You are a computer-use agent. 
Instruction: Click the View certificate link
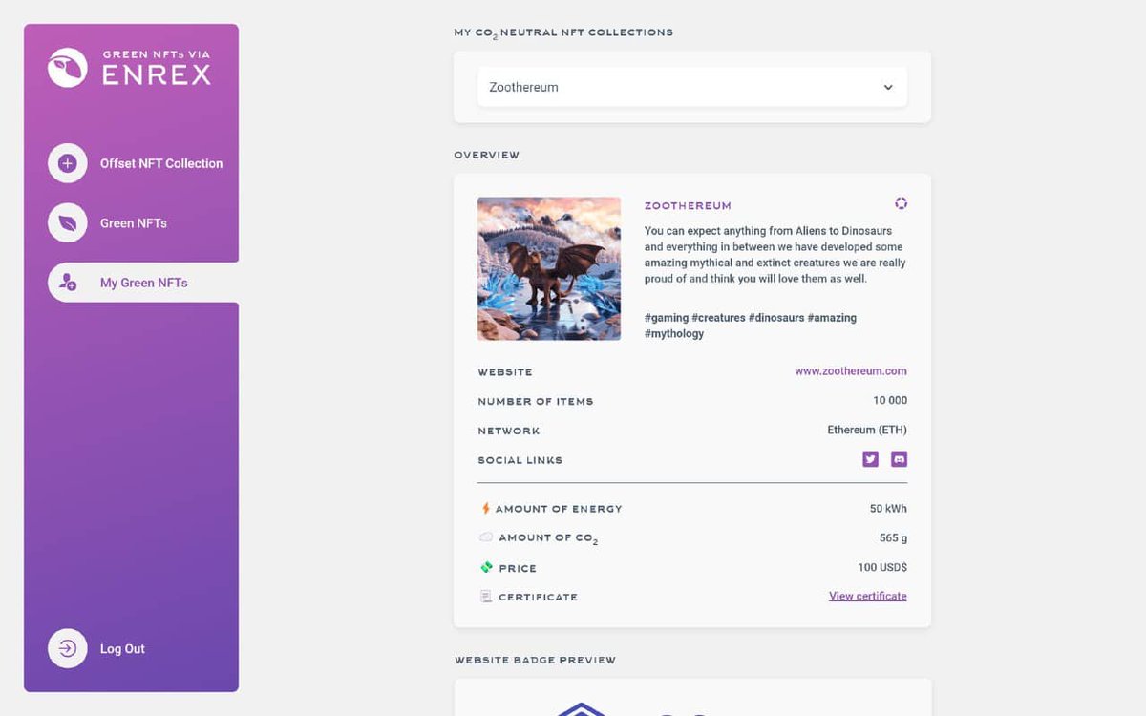click(x=868, y=596)
